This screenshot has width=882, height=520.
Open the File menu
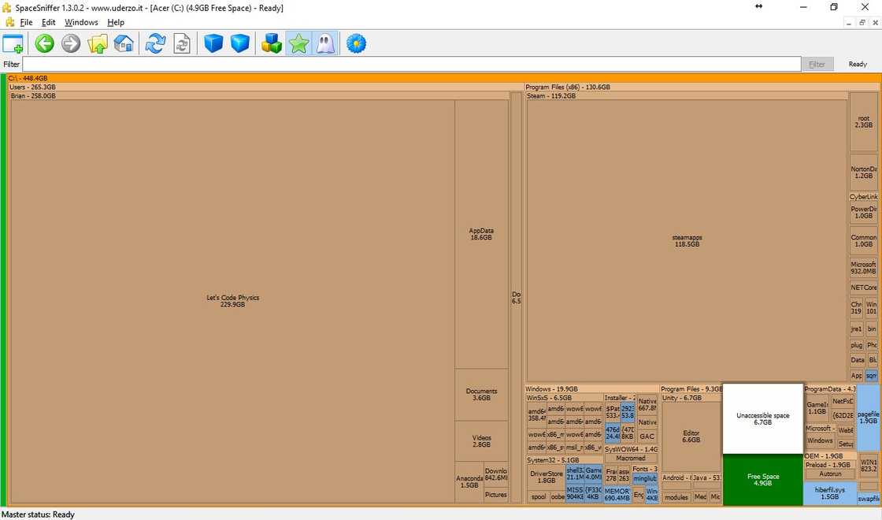pyautogui.click(x=26, y=23)
